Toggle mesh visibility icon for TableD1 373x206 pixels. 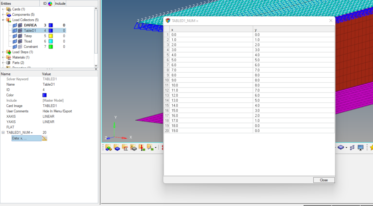click(x=20, y=31)
